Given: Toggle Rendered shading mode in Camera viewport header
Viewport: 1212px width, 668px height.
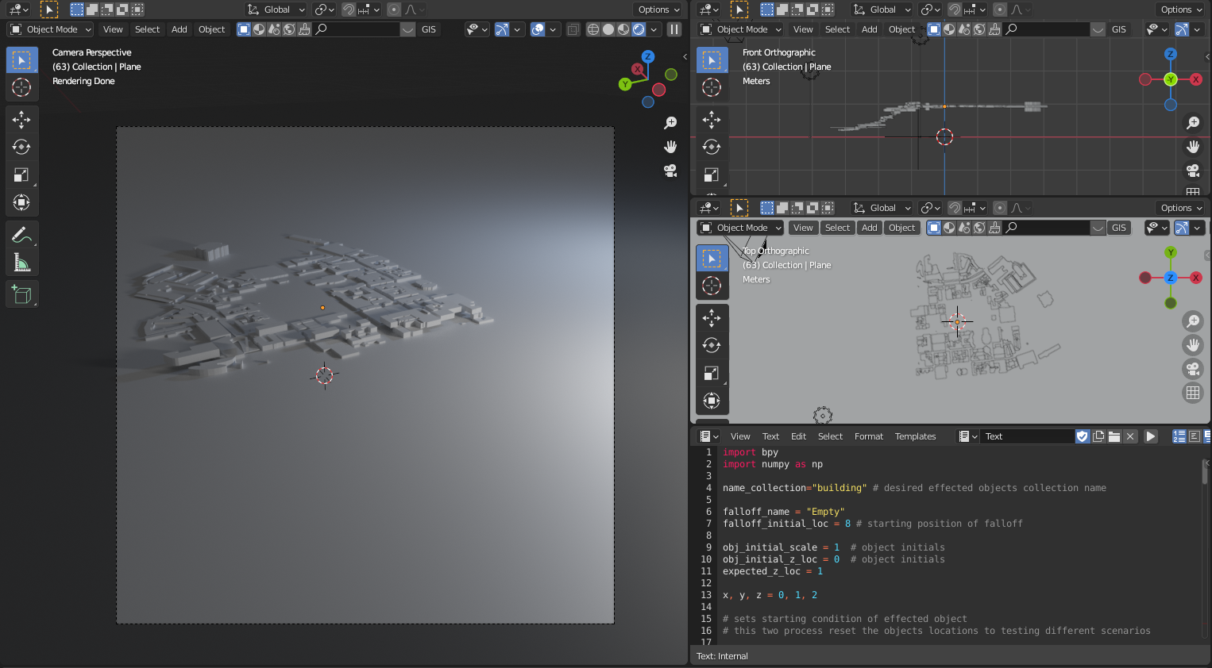Looking at the screenshot, I should [x=639, y=29].
